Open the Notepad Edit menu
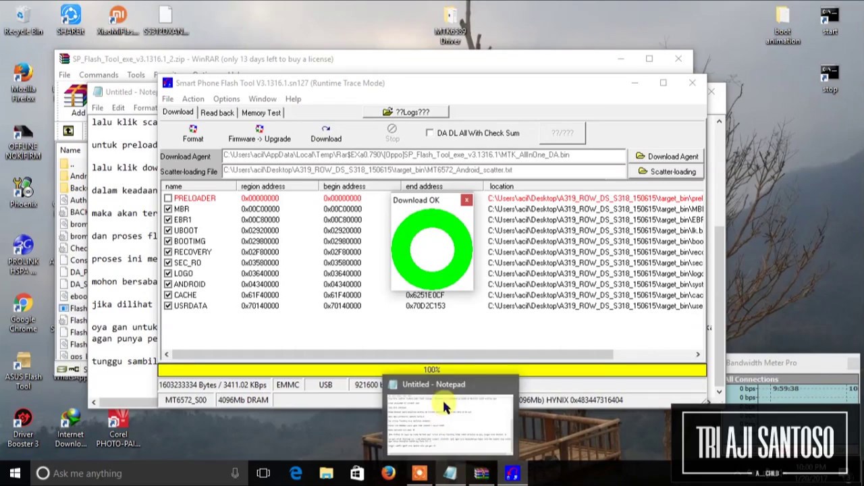Screen dimensions: 864x486 click(118, 108)
